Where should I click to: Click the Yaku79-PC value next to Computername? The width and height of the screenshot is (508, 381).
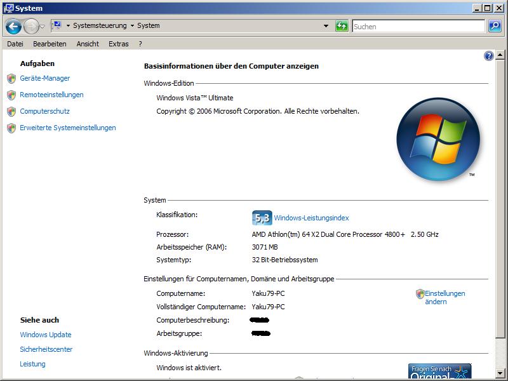point(268,293)
